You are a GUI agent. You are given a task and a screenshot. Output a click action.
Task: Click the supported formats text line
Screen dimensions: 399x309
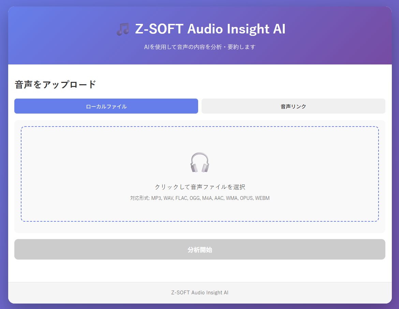pos(199,198)
